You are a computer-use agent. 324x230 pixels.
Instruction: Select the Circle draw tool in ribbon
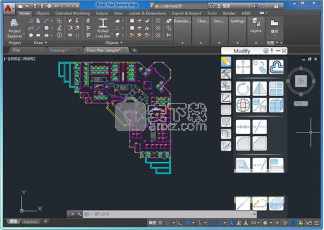[46, 28]
